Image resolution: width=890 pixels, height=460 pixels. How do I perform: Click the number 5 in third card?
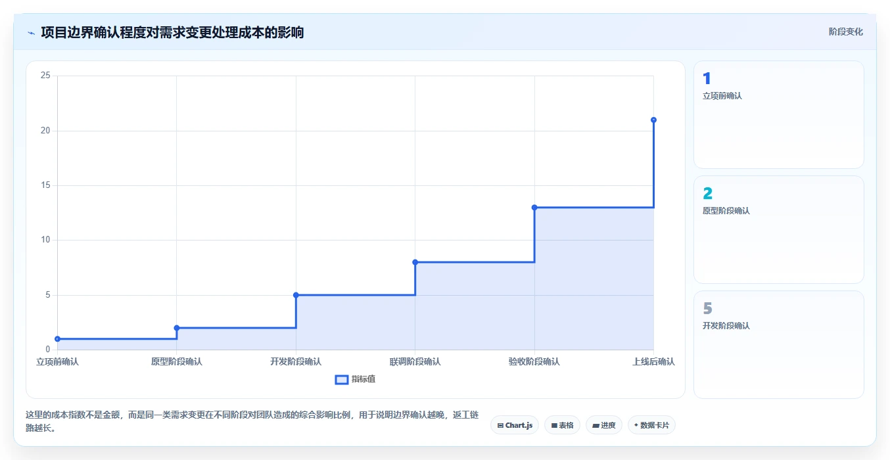[707, 309]
